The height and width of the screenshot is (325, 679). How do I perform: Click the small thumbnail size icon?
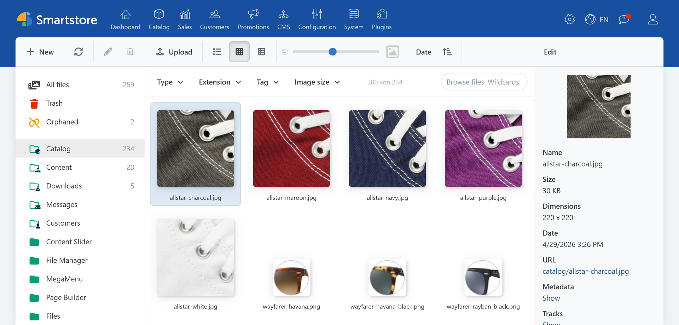pos(285,52)
